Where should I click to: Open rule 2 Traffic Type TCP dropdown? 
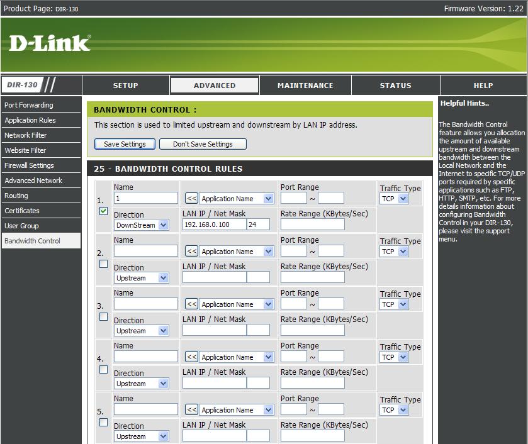[x=394, y=252]
